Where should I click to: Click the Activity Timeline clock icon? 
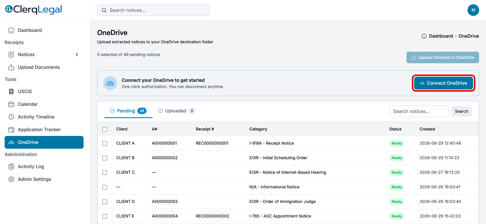11,117
